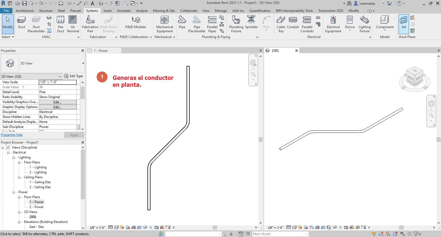Screen dimensions: 441x237
Task: Toggle Select Underlay Elements in status bar
Action: pos(381,234)
